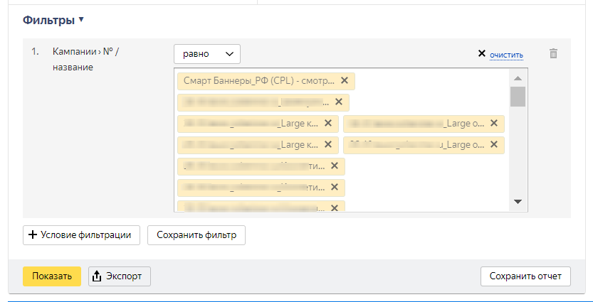Click the "Сохранить фильтр" button

pyautogui.click(x=196, y=235)
